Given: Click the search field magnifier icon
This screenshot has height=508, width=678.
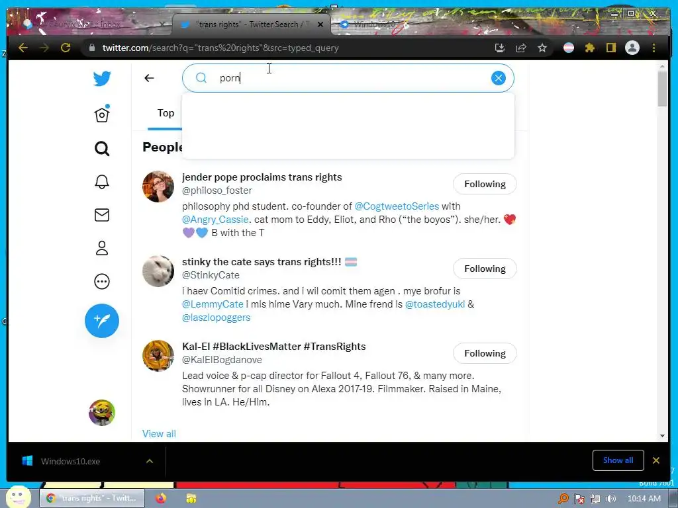Looking at the screenshot, I should click(201, 78).
